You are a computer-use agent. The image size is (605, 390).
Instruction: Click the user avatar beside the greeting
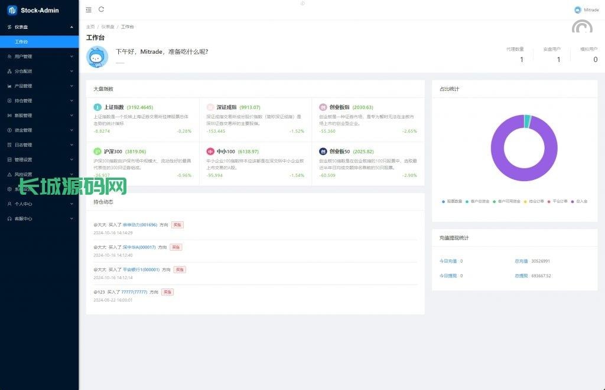click(97, 57)
